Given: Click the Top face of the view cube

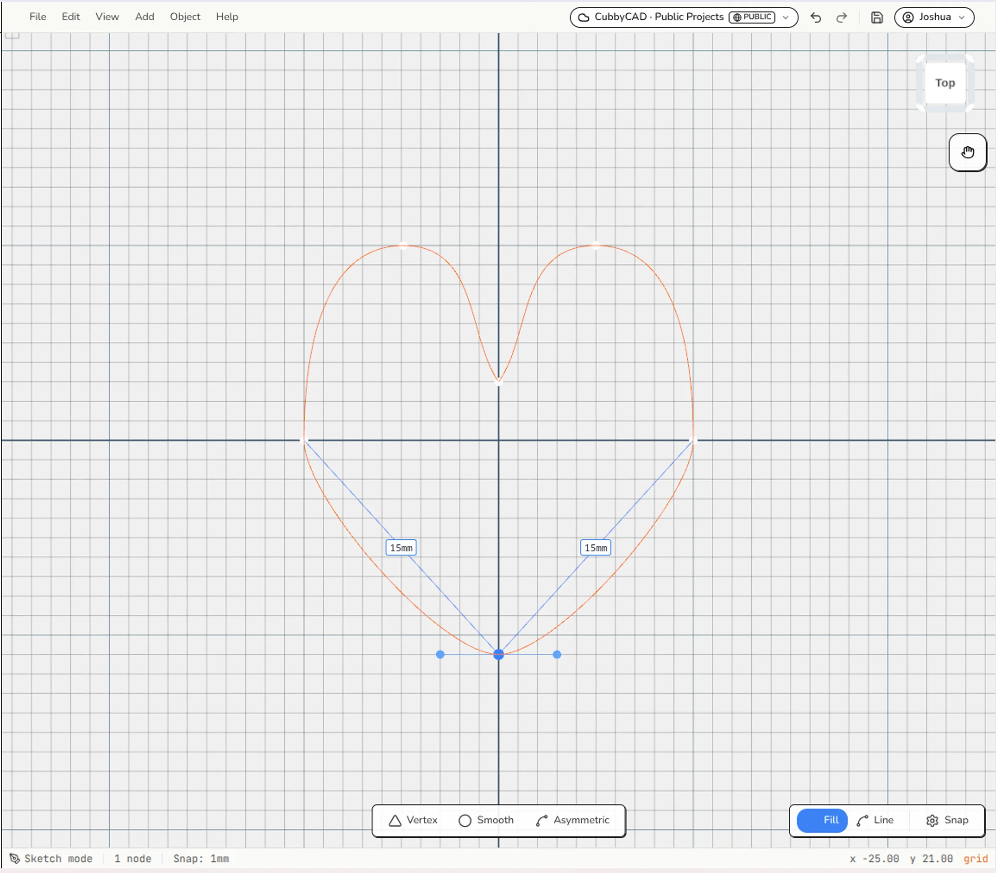Looking at the screenshot, I should point(945,83).
